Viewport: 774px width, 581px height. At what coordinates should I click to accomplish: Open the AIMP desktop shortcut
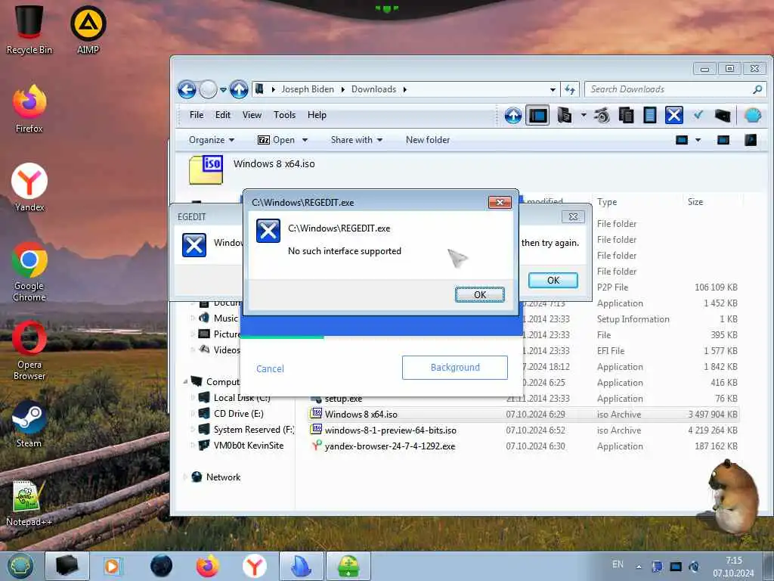coord(88,29)
